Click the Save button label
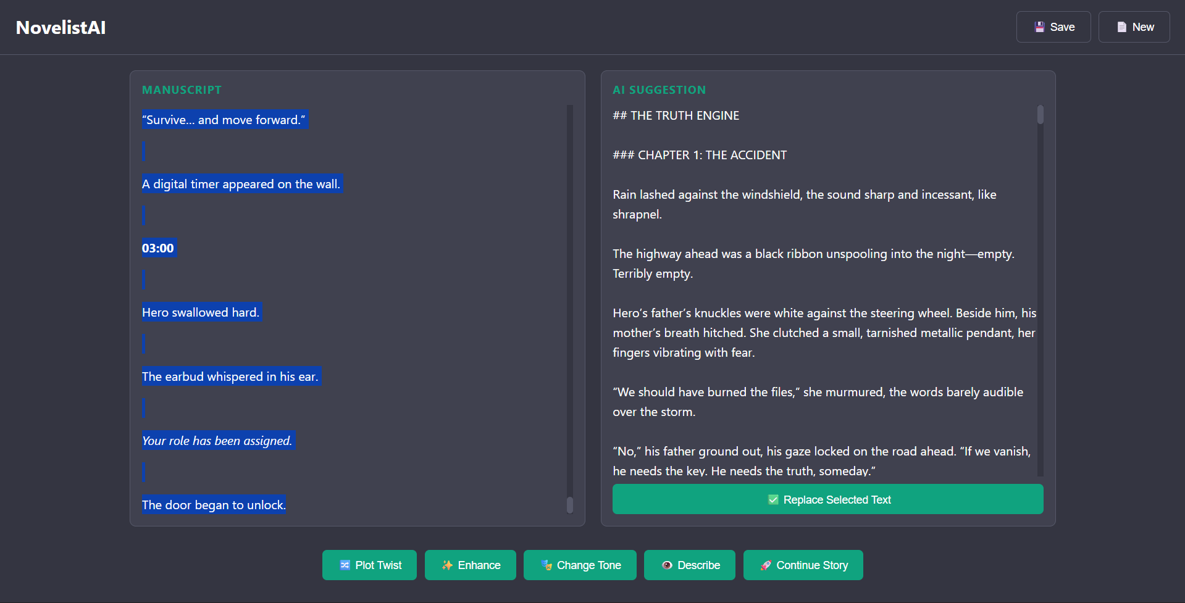This screenshot has width=1185, height=603. coord(1062,27)
